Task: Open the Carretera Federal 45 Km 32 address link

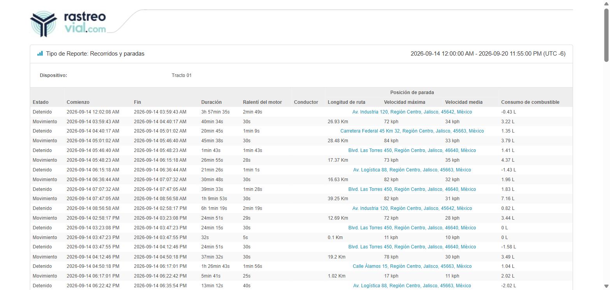Action: pyautogui.click(x=412, y=131)
